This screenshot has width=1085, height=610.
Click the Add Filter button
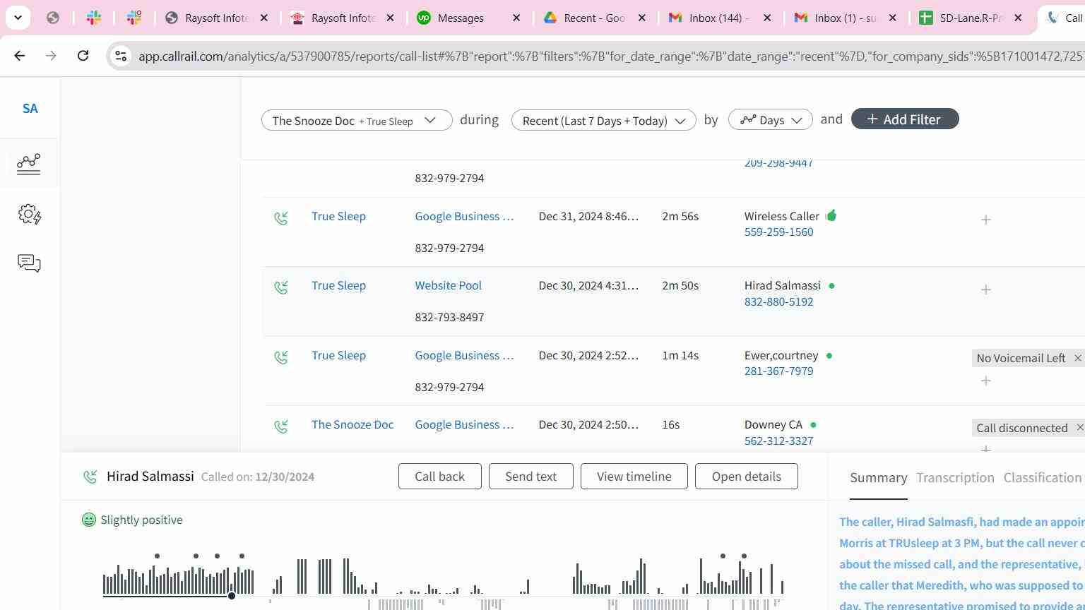click(905, 119)
